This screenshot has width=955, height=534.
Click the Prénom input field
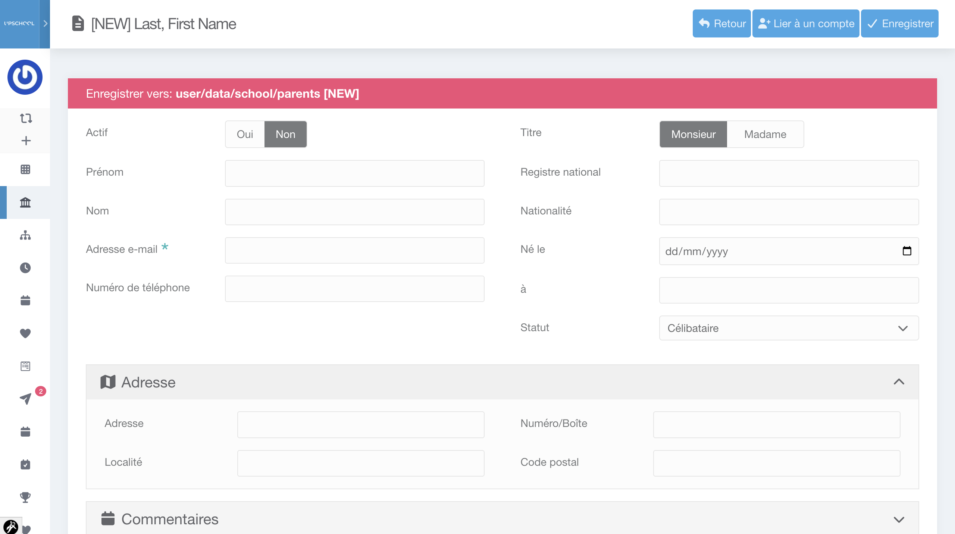(354, 173)
